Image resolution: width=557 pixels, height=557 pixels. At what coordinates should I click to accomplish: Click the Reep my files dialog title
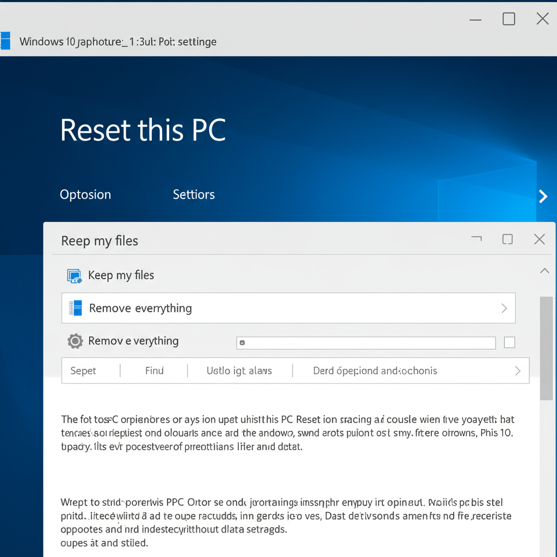click(100, 241)
